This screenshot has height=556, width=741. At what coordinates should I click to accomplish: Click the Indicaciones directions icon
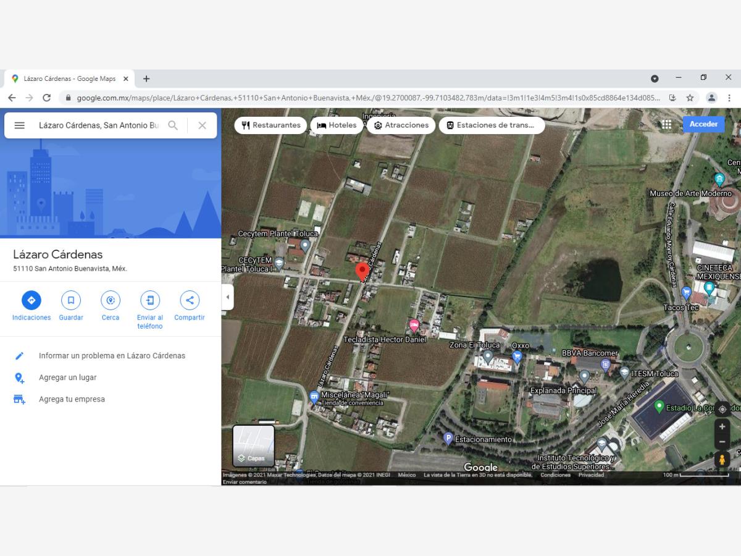coord(31,300)
